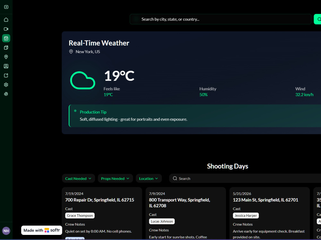Click the Grace Thompson cast tag
Image resolution: width=321 pixels, height=240 pixels.
(80, 215)
